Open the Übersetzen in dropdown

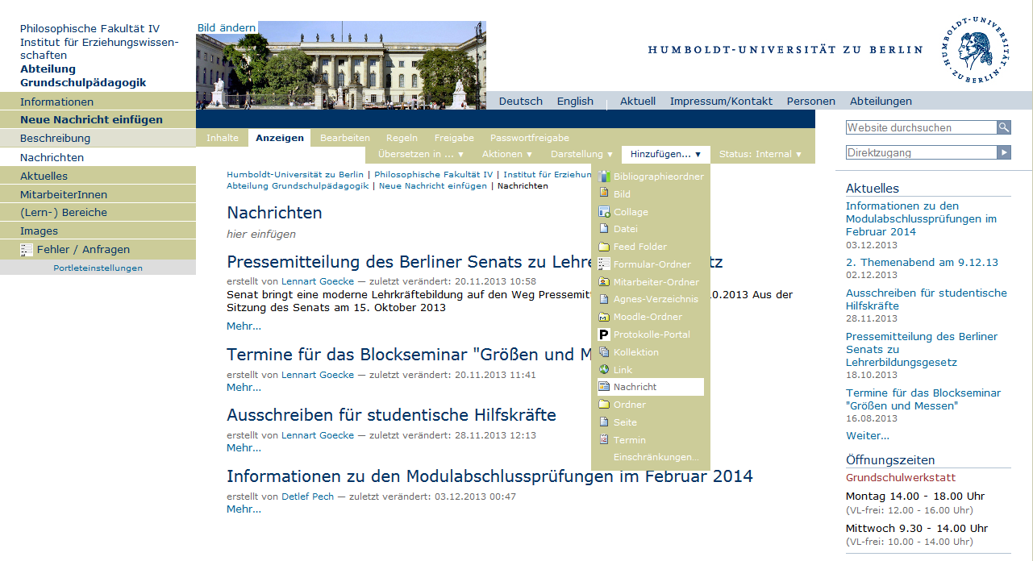pyautogui.click(x=422, y=154)
